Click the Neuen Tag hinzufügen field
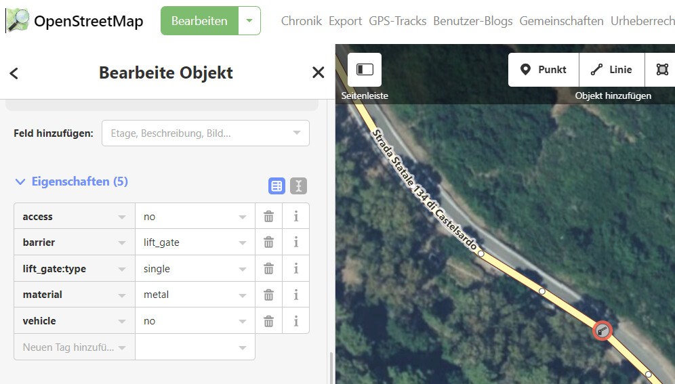This screenshot has width=675, height=384. (x=68, y=347)
